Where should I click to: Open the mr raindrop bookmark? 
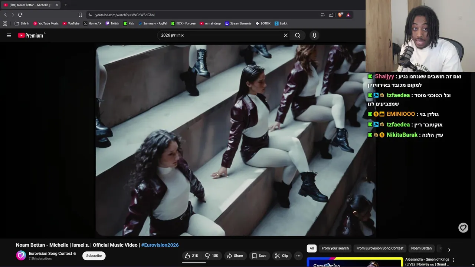coord(210,23)
